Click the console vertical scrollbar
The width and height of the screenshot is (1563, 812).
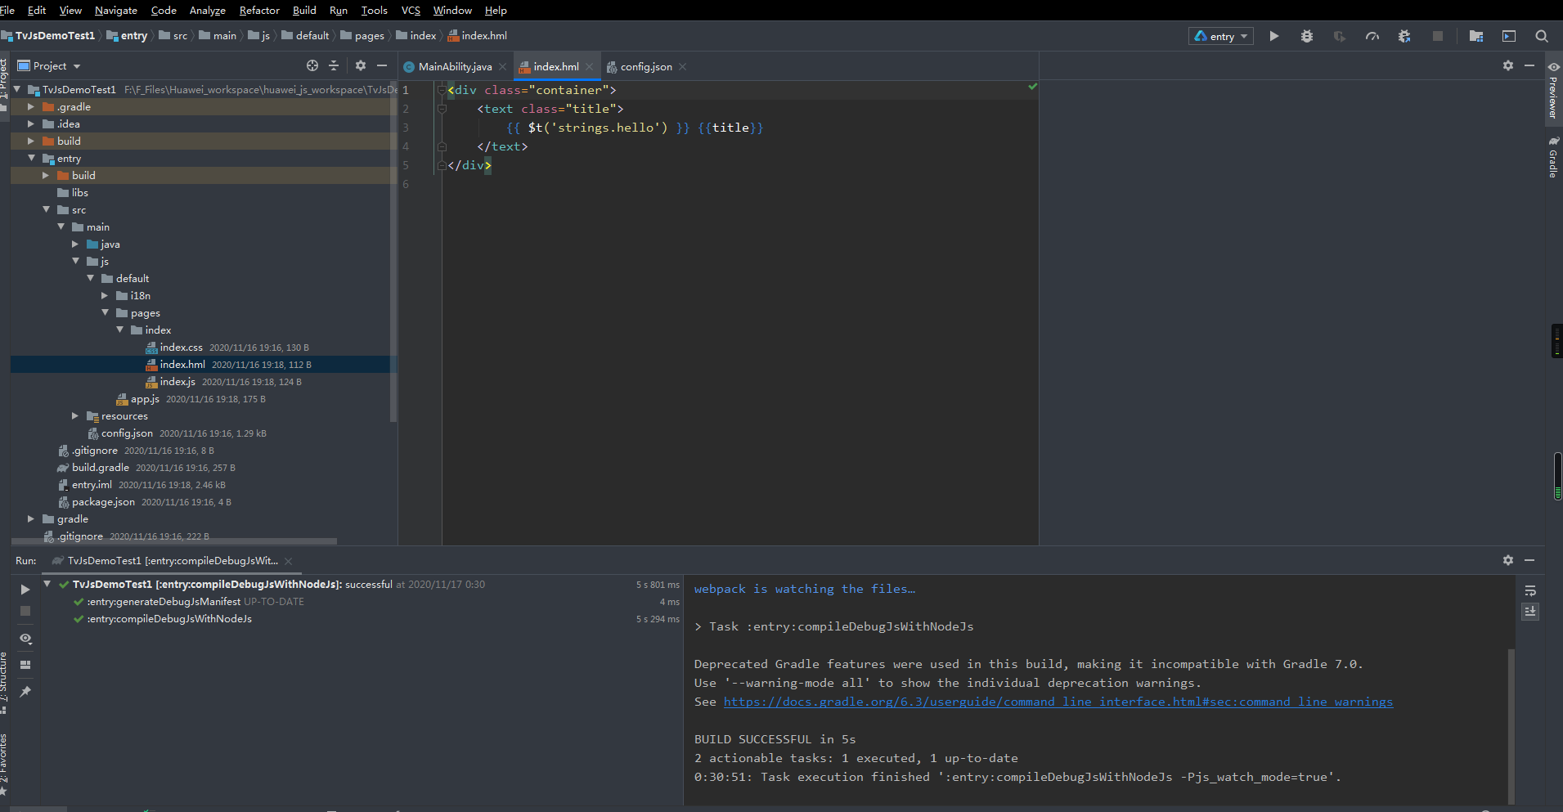tap(1511, 725)
